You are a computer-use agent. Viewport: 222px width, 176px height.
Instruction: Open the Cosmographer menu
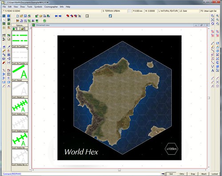[51, 7]
